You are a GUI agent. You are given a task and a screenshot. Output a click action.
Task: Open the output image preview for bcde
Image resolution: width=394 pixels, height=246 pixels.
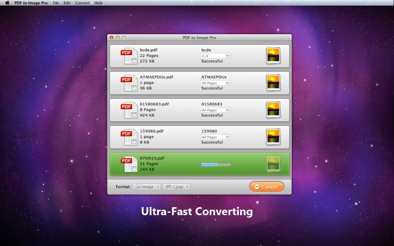[x=273, y=56]
